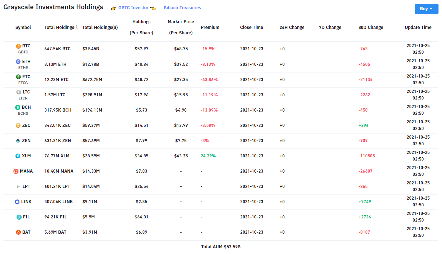
Task: Sort by the Premium column header
Action: pos(210,27)
